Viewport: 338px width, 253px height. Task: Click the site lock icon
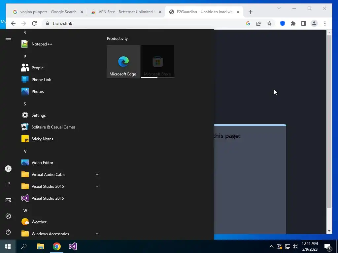pos(48,23)
